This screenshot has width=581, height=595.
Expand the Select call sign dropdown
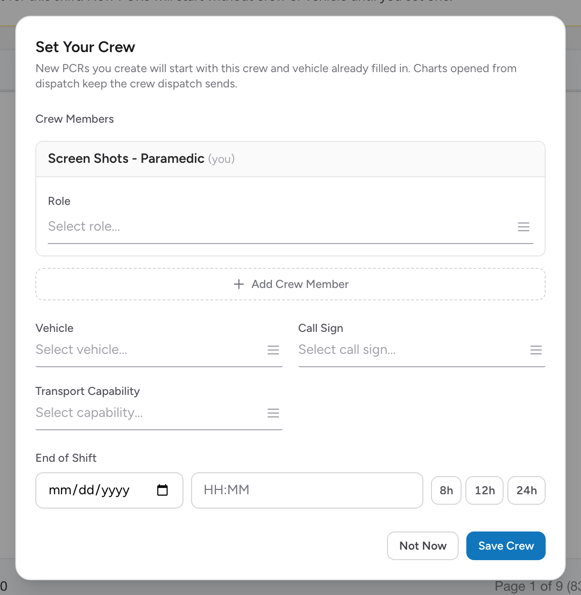[x=422, y=350]
